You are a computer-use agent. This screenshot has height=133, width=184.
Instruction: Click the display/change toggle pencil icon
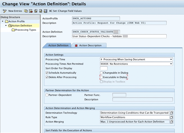tap(4, 11)
